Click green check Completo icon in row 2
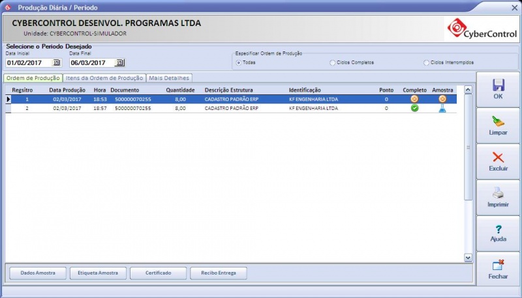Screen dimensions: 522x298 click(414, 108)
